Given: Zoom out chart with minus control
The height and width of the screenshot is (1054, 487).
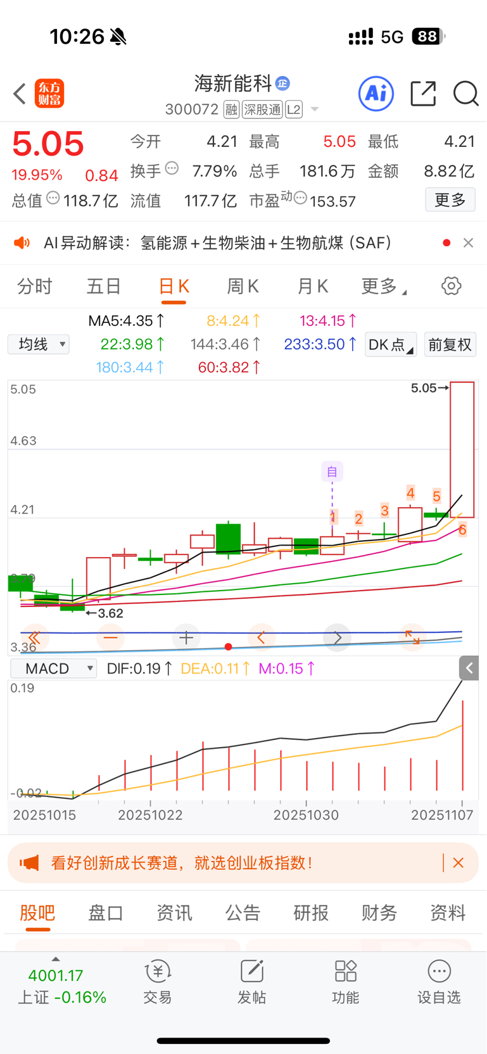Looking at the screenshot, I should pyautogui.click(x=111, y=637).
